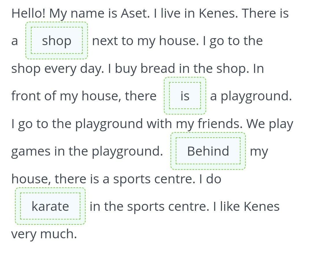Select the filled blank "is" before "a playground"
The image size is (309, 262).
click(x=185, y=96)
